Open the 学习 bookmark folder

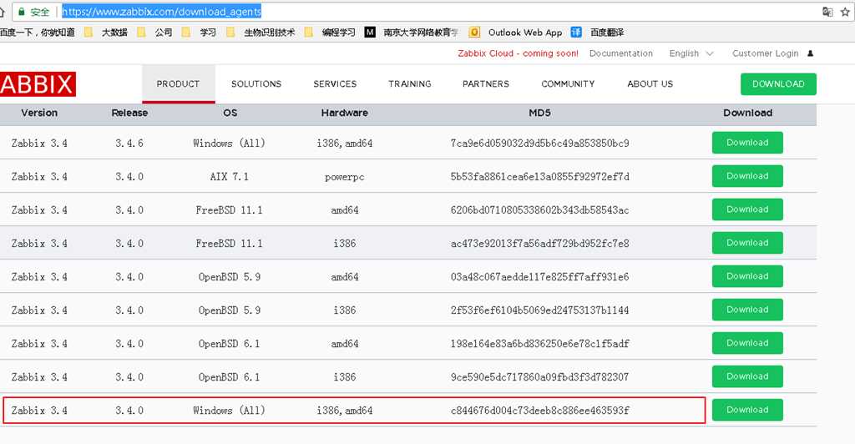pyautogui.click(x=199, y=33)
